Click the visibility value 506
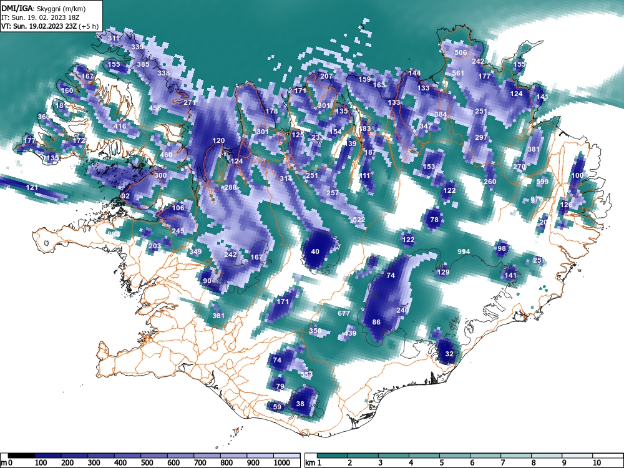The width and height of the screenshot is (624, 468). point(461,52)
